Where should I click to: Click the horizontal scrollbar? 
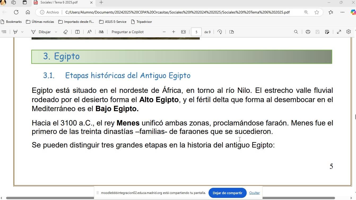coord(170,198)
